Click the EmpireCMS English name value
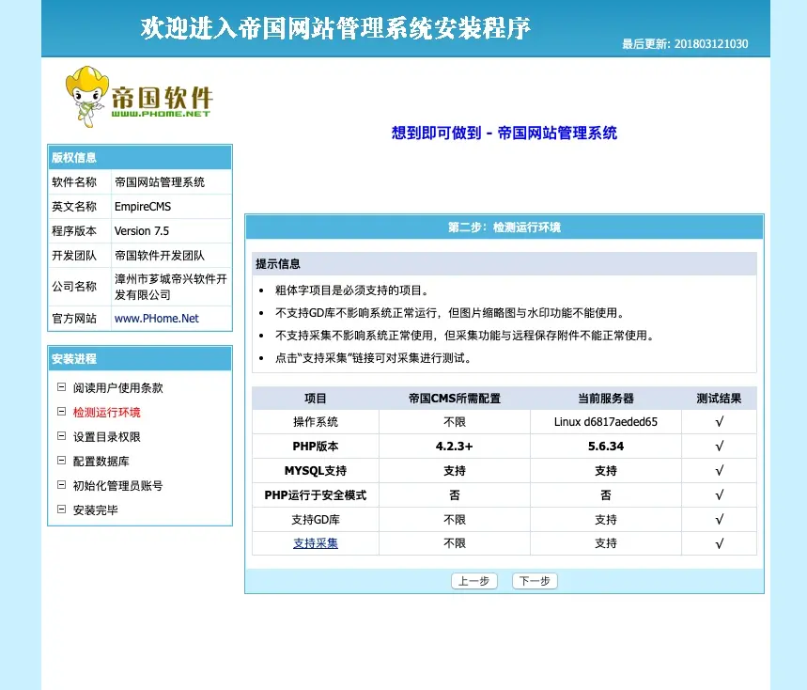This screenshot has width=807, height=690. [143, 207]
